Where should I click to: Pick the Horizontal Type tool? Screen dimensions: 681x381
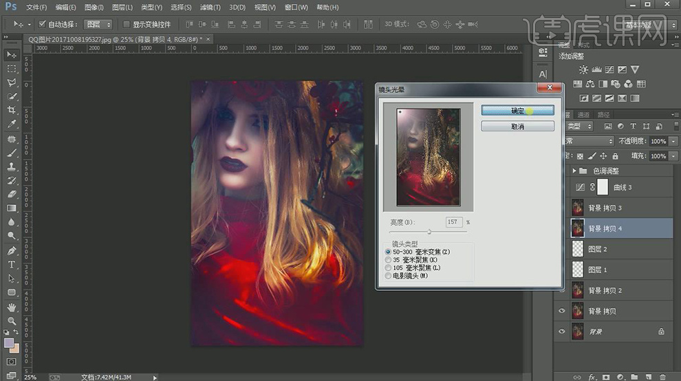pos(12,265)
